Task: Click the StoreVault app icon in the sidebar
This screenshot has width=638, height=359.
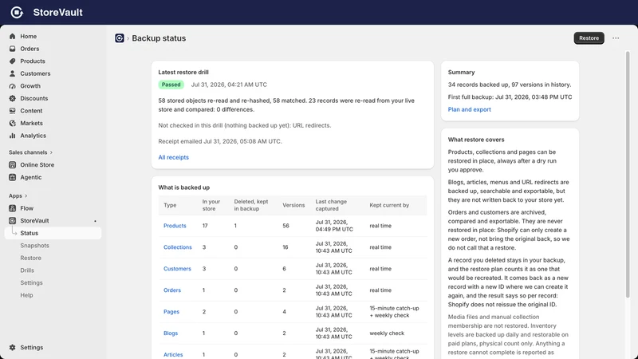Action: tap(12, 221)
